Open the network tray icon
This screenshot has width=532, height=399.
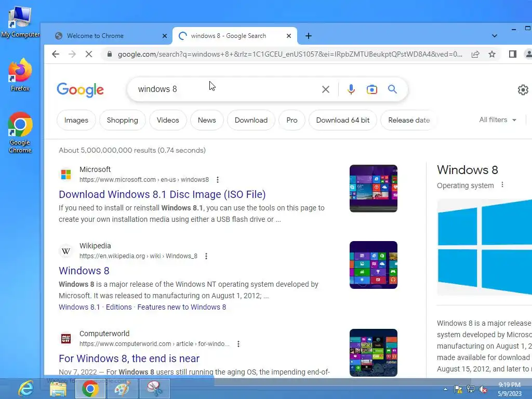click(x=471, y=389)
